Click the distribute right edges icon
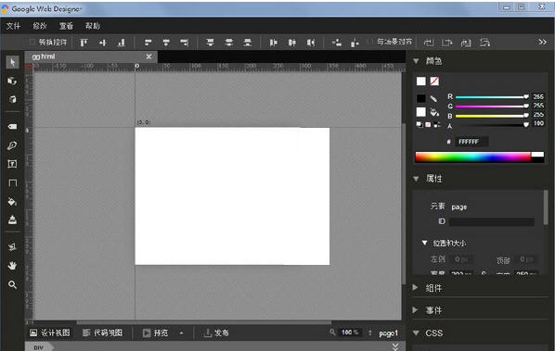Image resolution: width=555 pixels, height=351 pixels. (310, 43)
